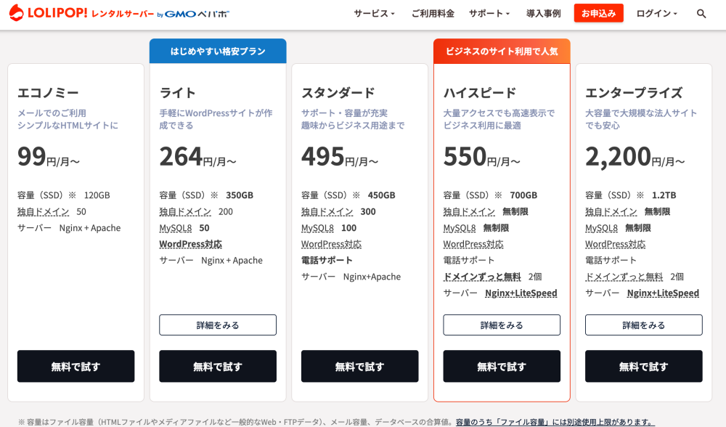Click 無料で試す under エンタープライズ
The width and height of the screenshot is (726, 427).
point(643,366)
